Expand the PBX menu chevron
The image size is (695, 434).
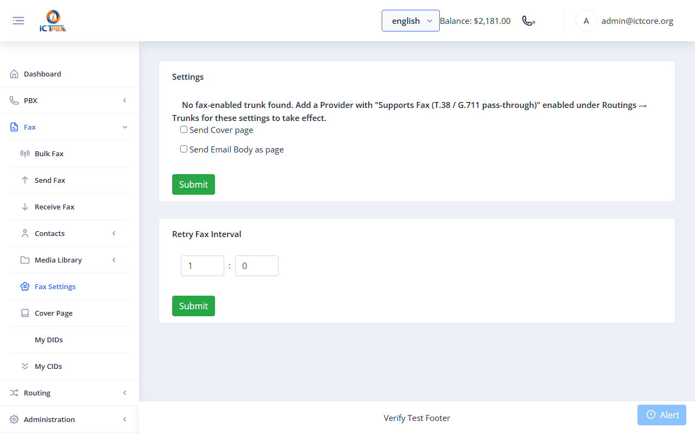[125, 100]
